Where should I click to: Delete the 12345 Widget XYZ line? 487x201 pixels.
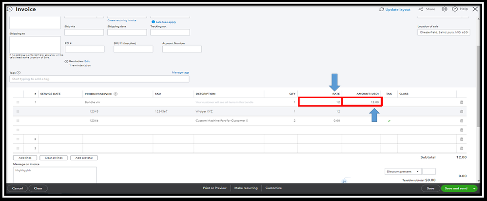(462, 111)
